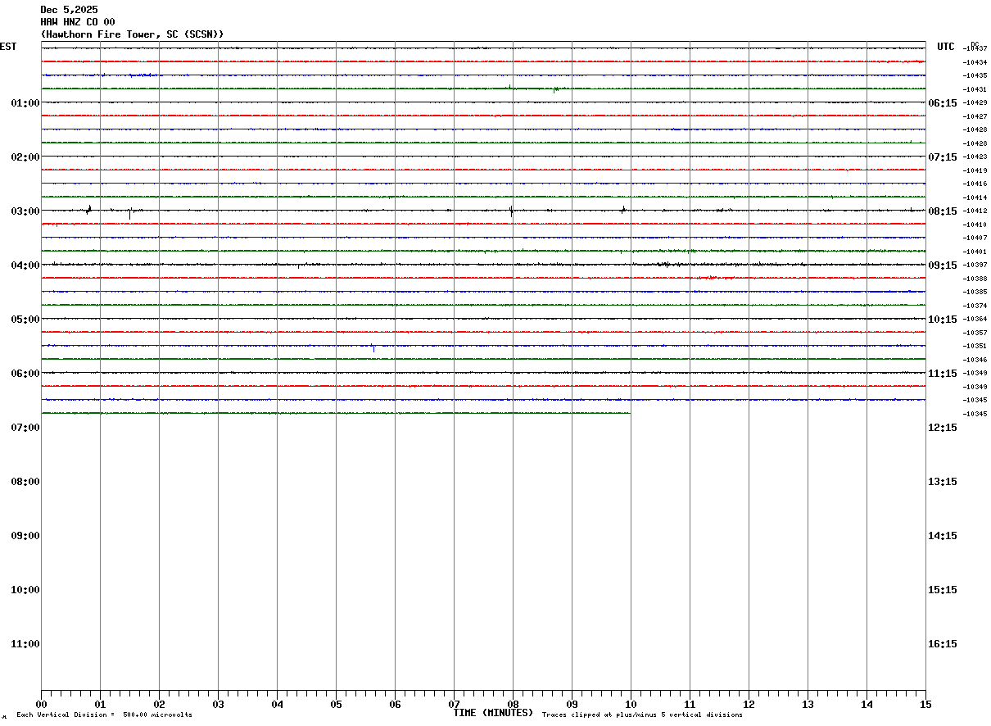Click the 15:15 UTC time label
The width and height of the screenshot is (991, 726).
coord(943,590)
